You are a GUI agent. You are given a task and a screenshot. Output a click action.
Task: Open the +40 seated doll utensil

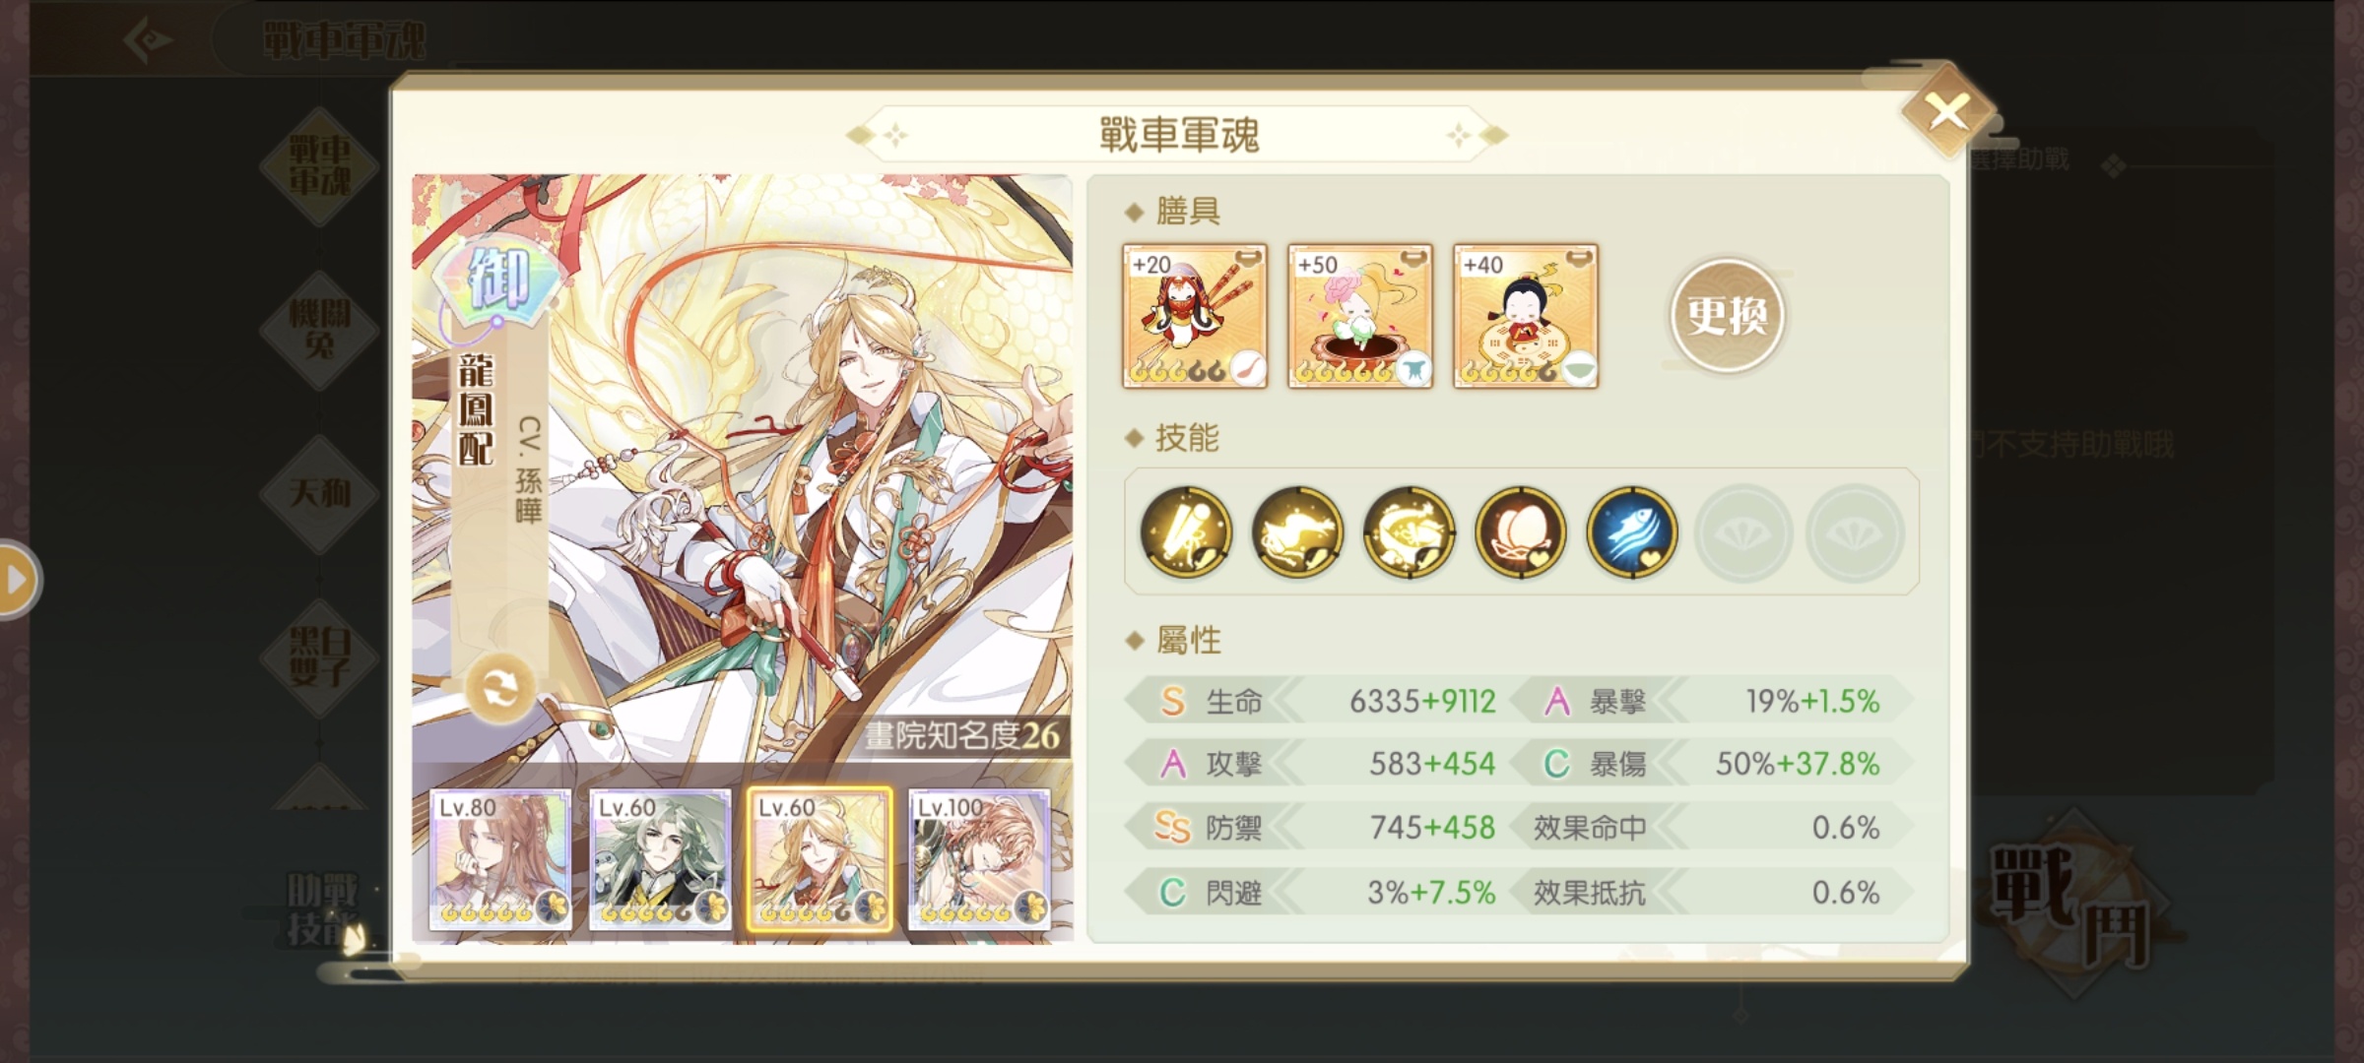point(1526,316)
